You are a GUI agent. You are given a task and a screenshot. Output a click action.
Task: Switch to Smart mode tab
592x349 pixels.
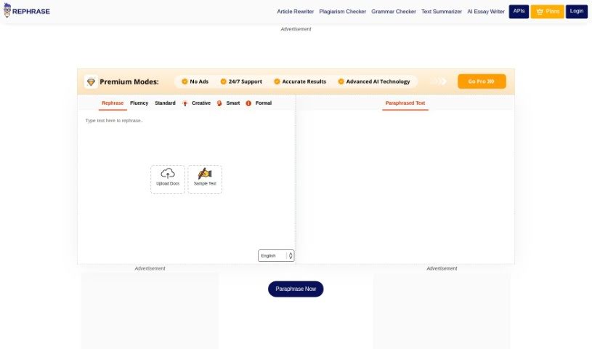point(233,103)
